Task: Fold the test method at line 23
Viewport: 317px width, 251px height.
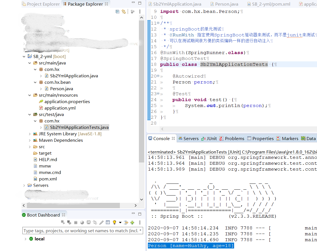Action: [158, 94]
